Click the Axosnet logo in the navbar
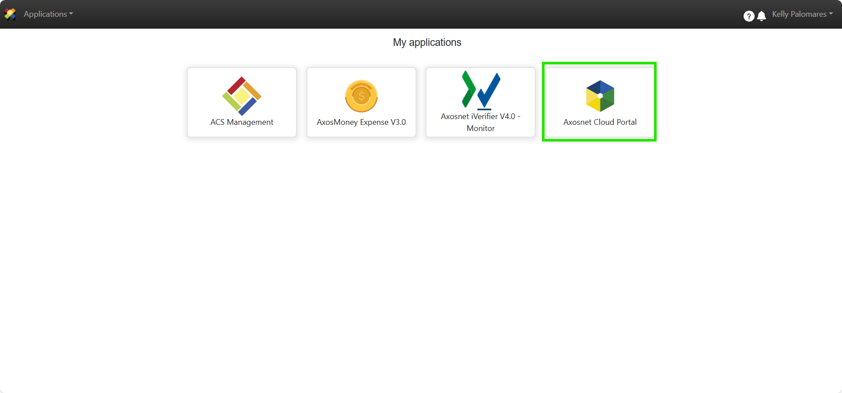 pyautogui.click(x=10, y=14)
